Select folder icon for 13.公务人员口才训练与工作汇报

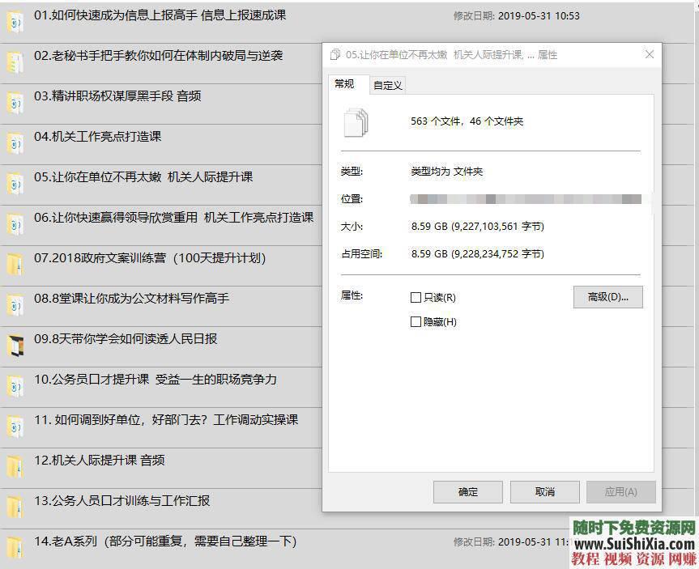(15, 508)
